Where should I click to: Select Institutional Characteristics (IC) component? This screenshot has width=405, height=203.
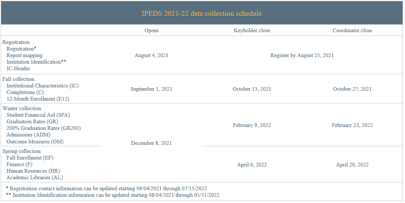(43, 86)
